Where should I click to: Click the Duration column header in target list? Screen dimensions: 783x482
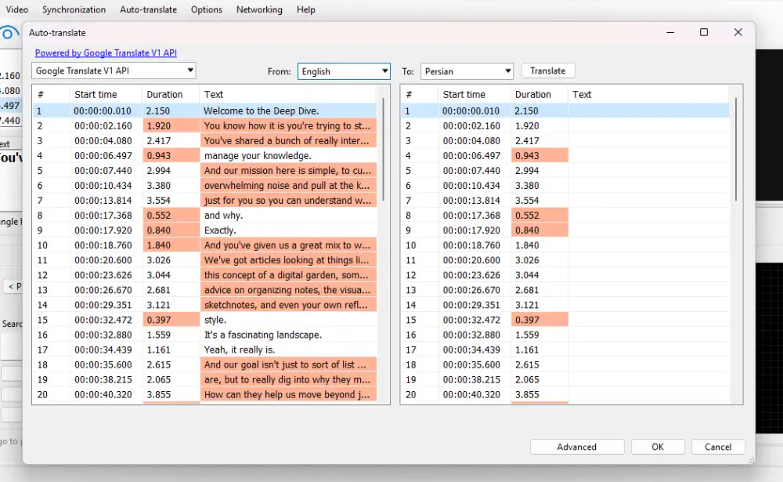pos(539,95)
